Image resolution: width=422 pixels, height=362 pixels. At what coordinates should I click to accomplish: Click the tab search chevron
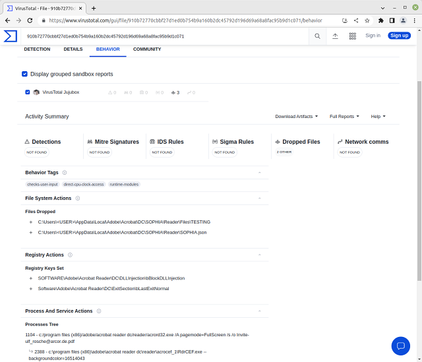pos(382,8)
